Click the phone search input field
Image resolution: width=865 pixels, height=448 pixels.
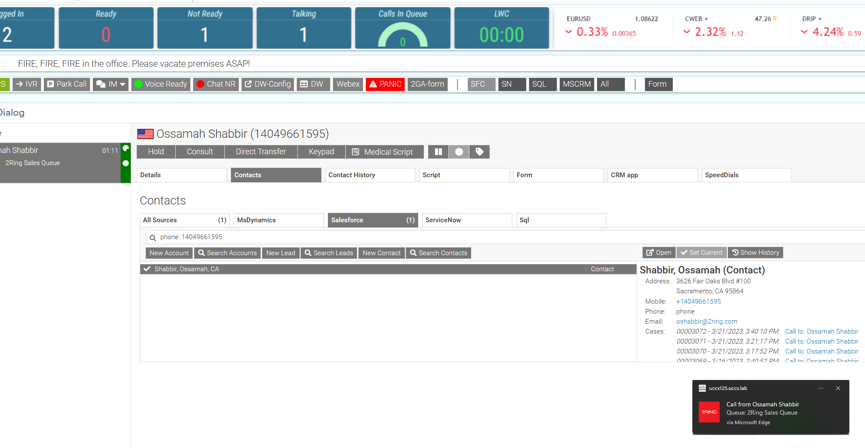(x=477, y=237)
